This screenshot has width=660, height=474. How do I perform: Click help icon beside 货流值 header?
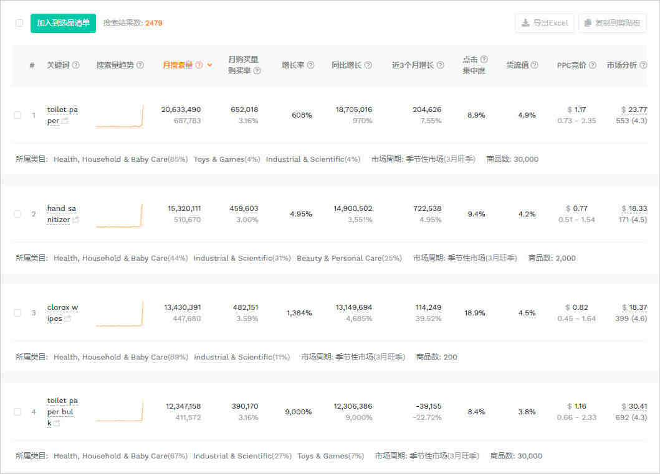click(535, 65)
